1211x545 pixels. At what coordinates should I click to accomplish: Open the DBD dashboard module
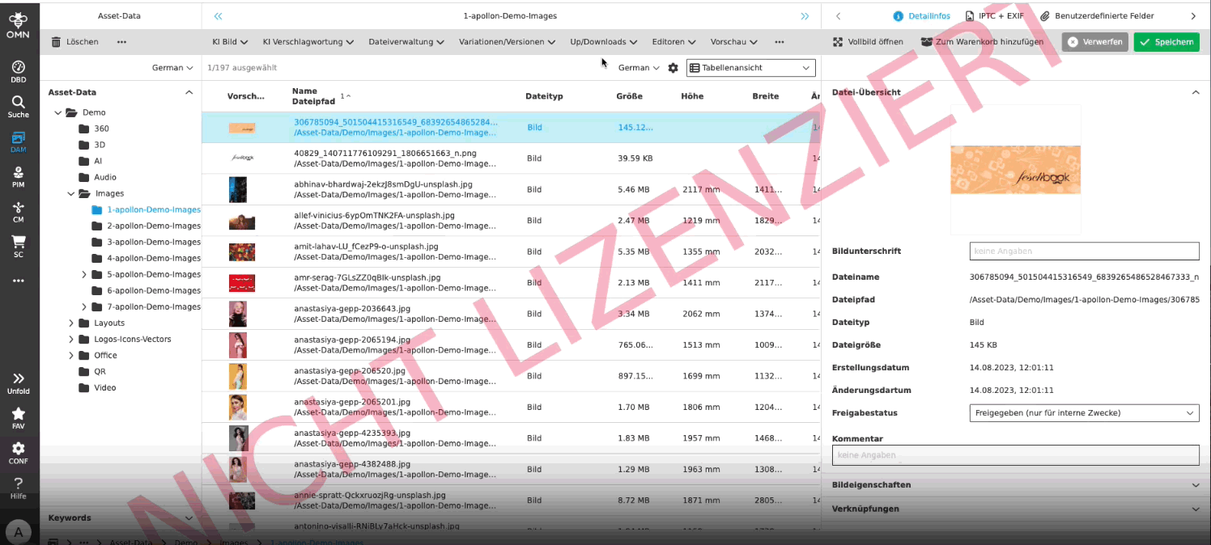18,71
